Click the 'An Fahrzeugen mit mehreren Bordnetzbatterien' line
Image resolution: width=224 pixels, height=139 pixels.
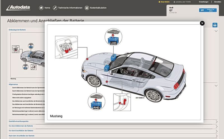[x=29, y=108]
